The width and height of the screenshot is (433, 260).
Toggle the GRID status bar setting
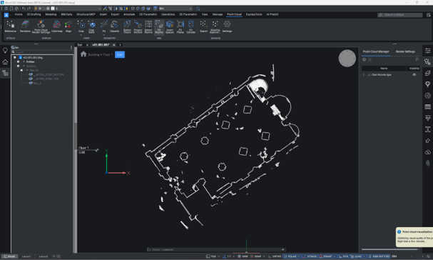[243, 256]
